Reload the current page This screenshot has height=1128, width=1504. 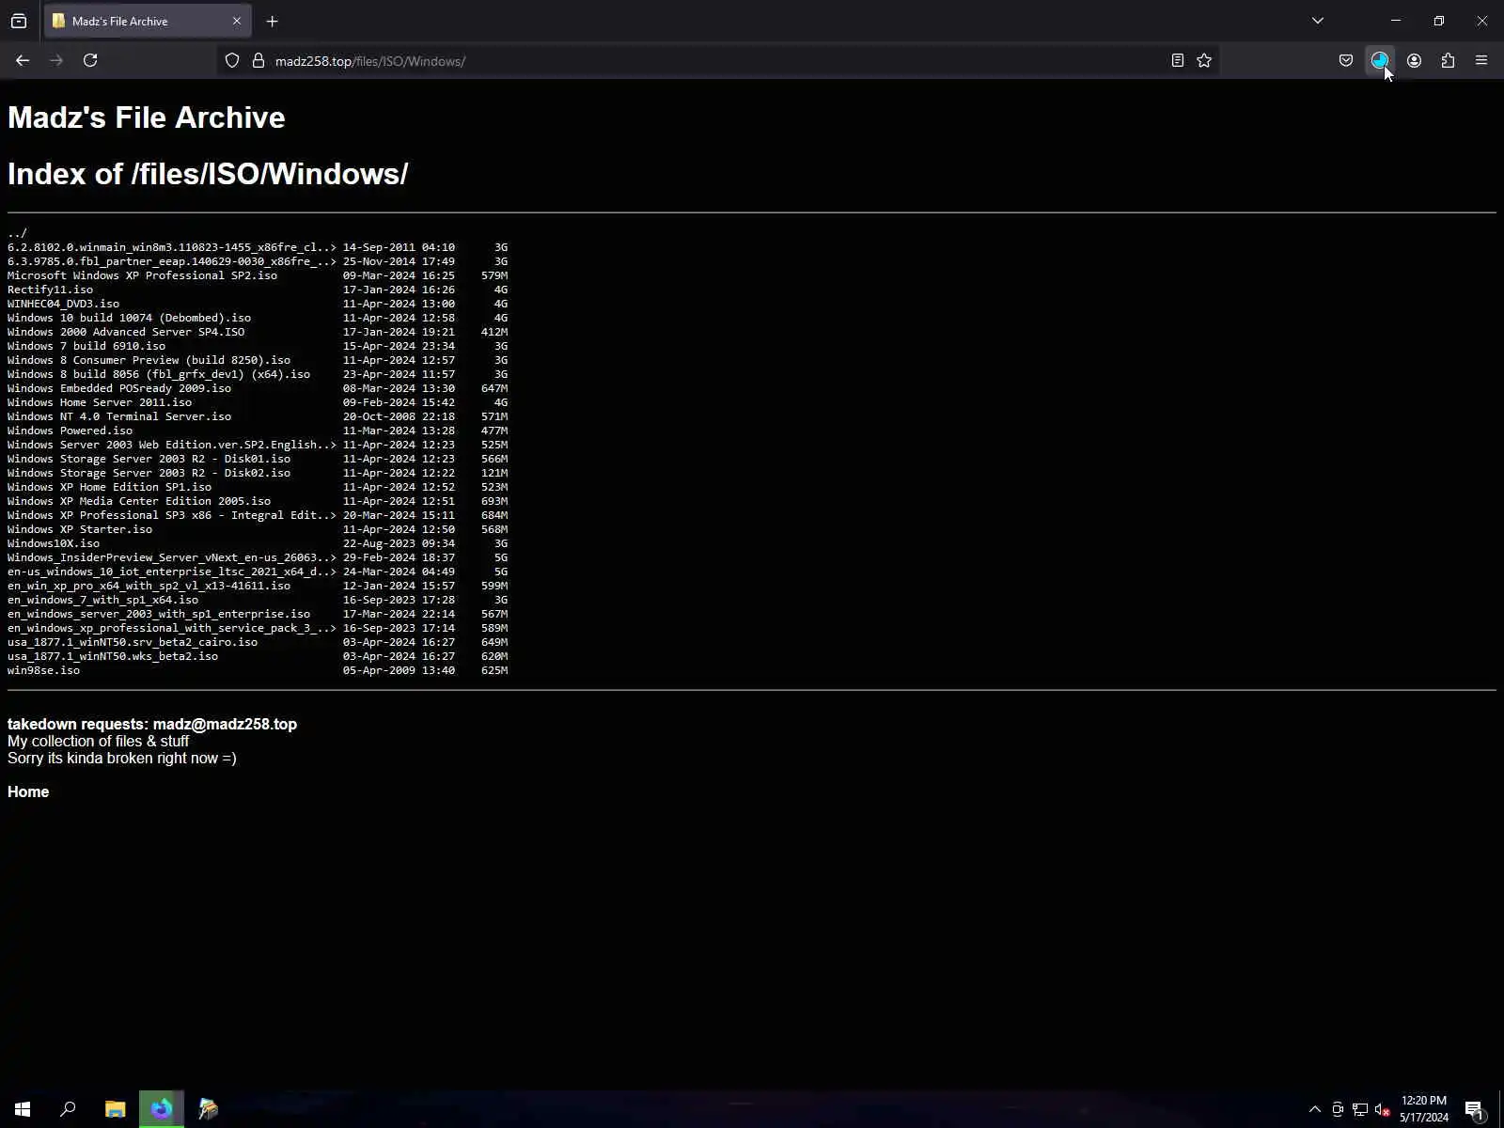[90, 60]
